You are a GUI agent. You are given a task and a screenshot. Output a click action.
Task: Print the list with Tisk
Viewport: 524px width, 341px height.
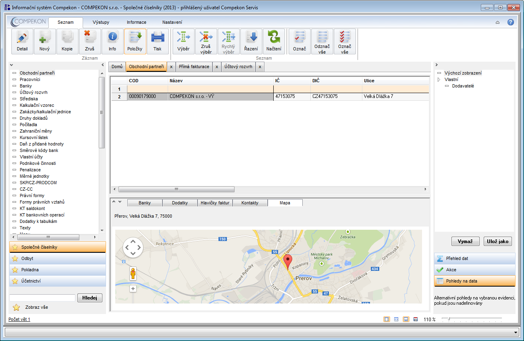click(158, 41)
